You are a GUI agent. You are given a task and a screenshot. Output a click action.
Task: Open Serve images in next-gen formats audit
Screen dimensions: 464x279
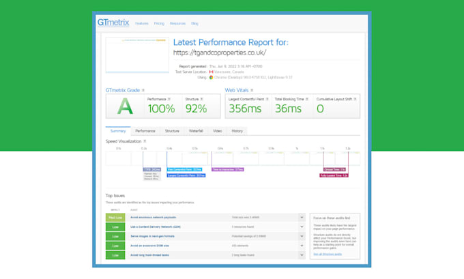tap(152, 237)
